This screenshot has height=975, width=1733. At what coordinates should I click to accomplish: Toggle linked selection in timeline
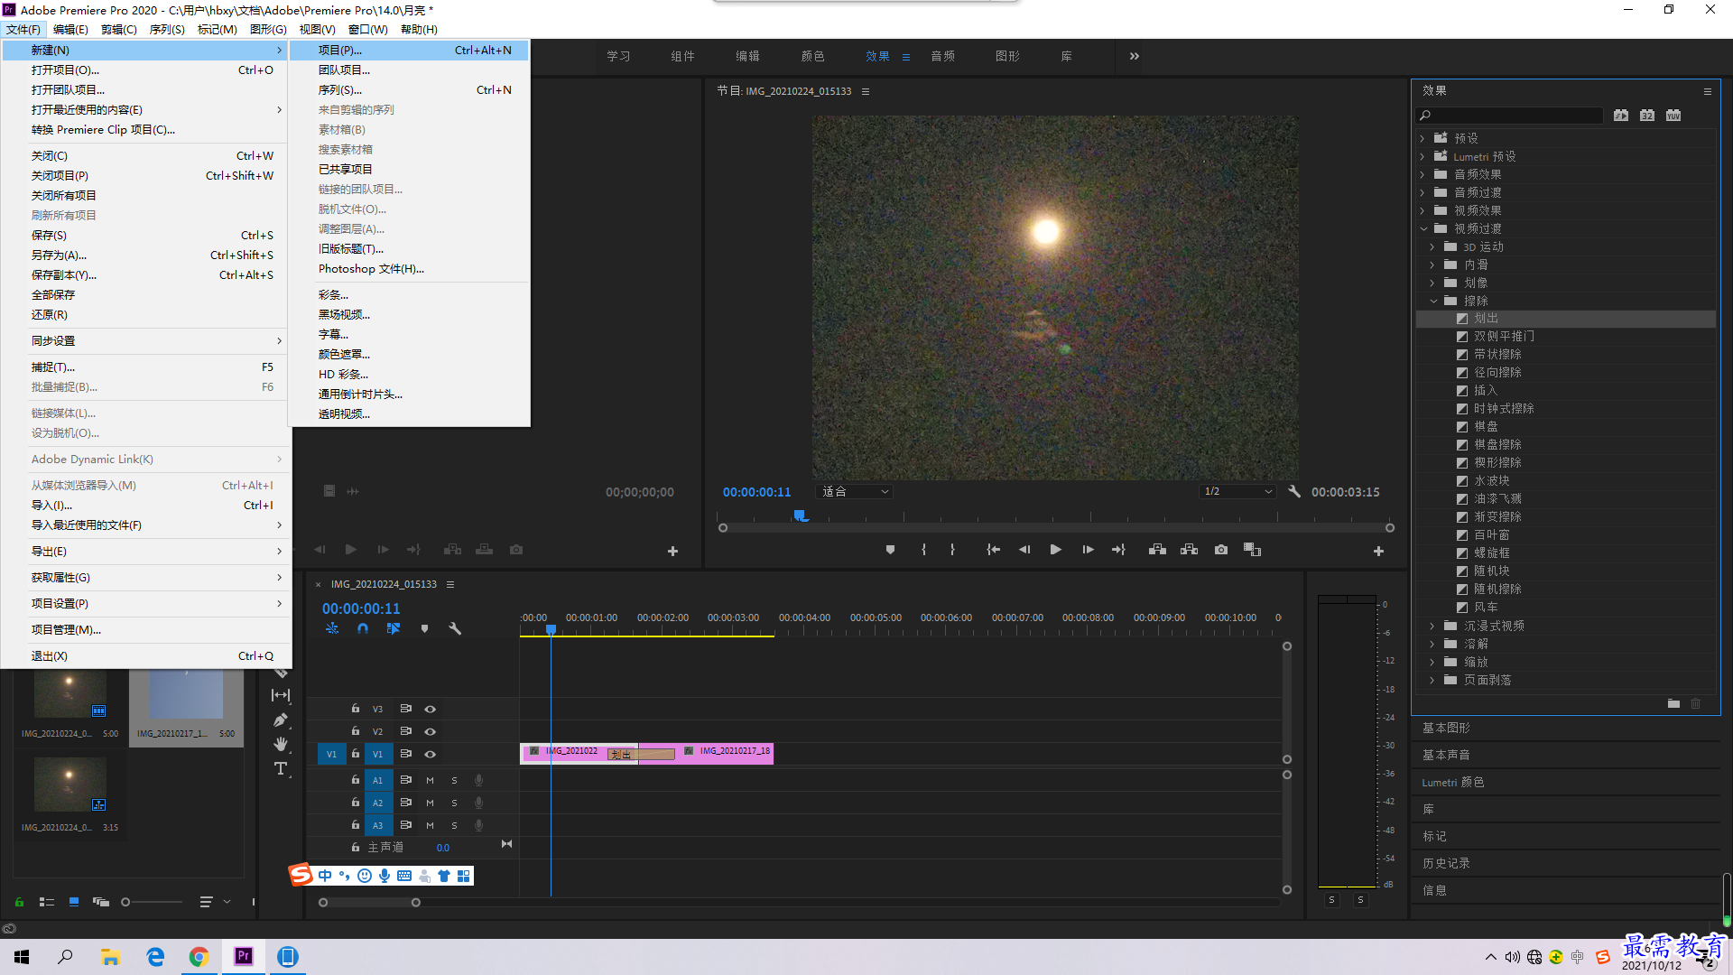coord(394,628)
